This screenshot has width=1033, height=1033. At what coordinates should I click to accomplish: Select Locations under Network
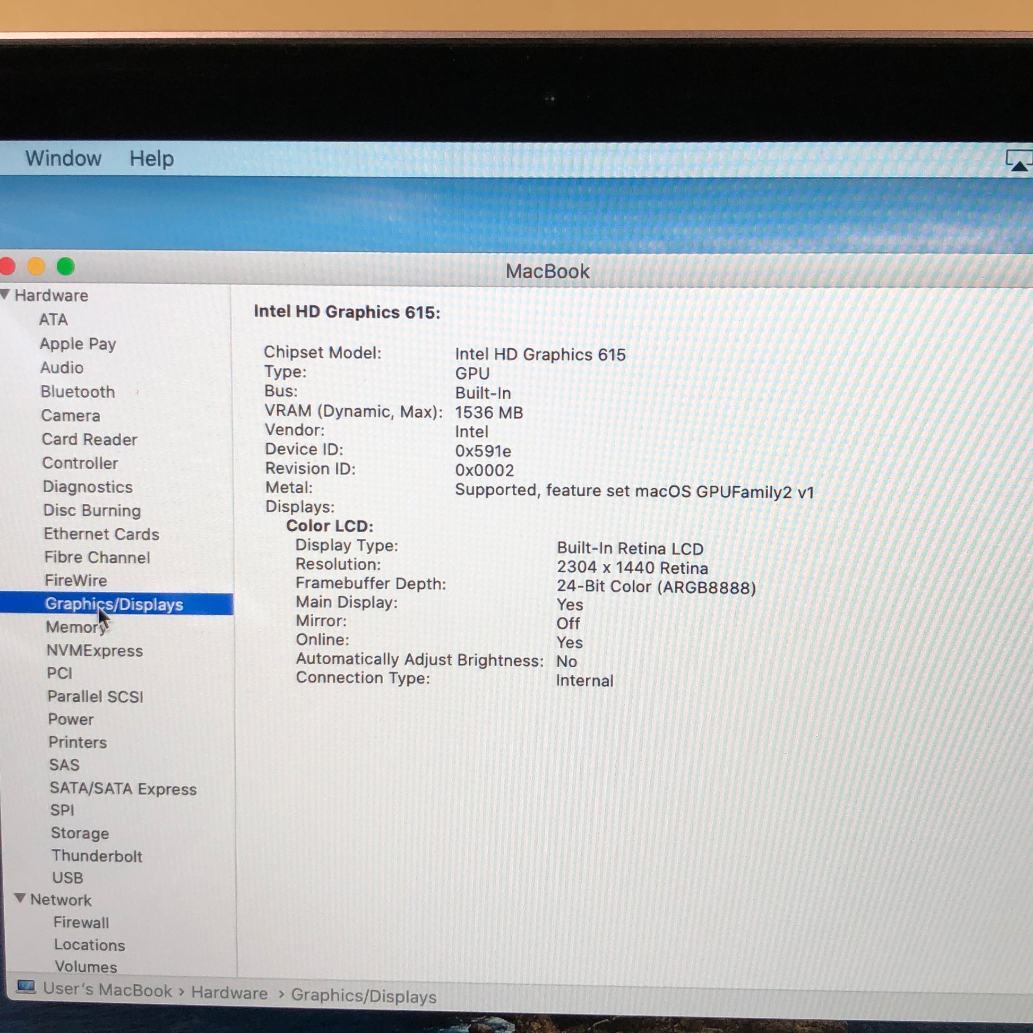click(x=89, y=945)
